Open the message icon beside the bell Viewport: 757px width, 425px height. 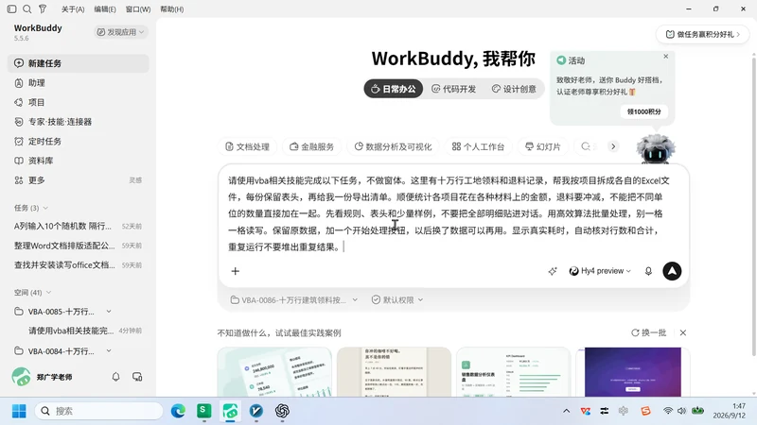tap(137, 377)
